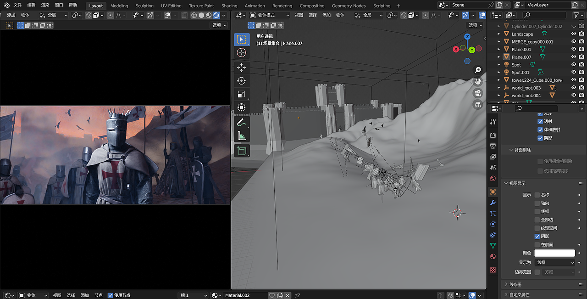
Task: Select the Add Cube tool
Action: [x=242, y=150]
